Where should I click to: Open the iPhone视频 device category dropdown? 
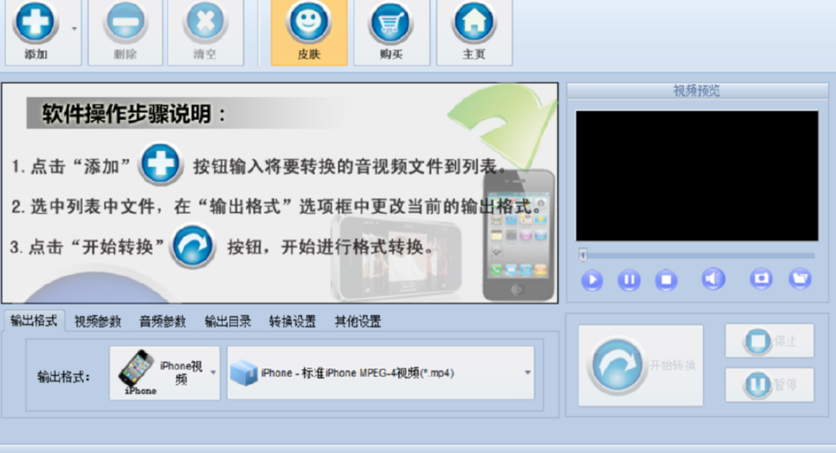coord(164,373)
